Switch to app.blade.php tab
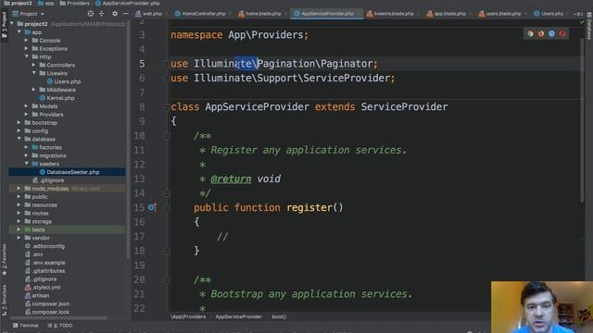This screenshot has width=593, height=333. [x=447, y=14]
